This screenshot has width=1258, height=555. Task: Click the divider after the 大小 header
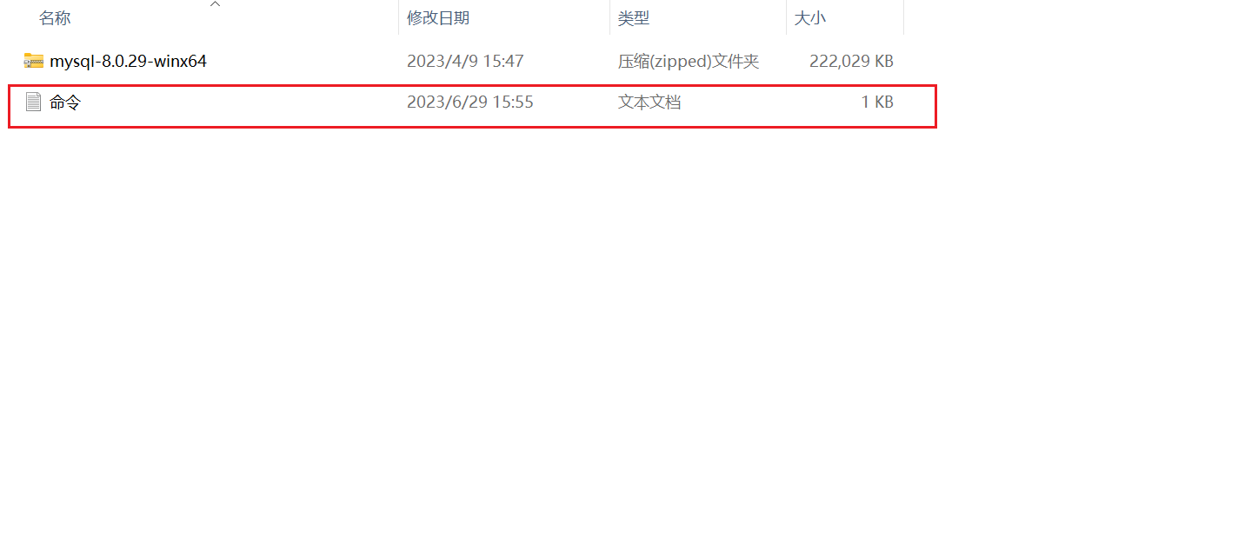tap(904, 17)
